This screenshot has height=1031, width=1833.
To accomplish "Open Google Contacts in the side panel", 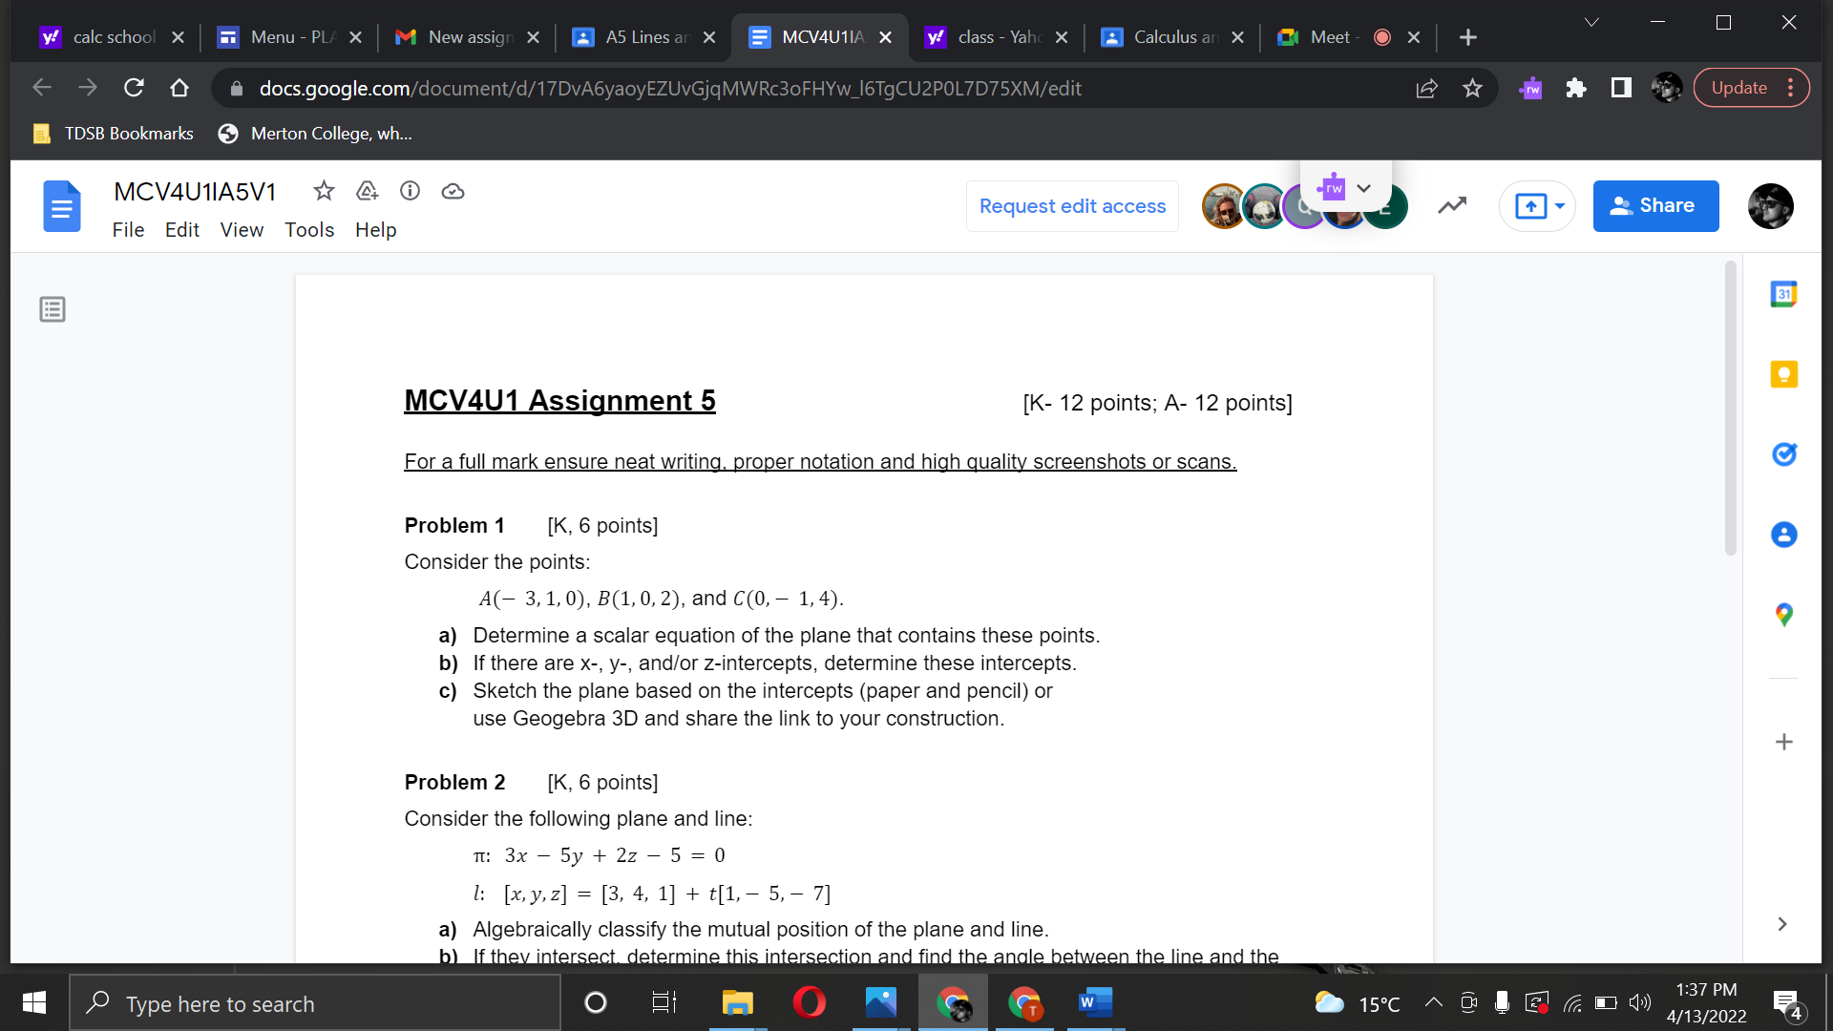I will [x=1783, y=535].
